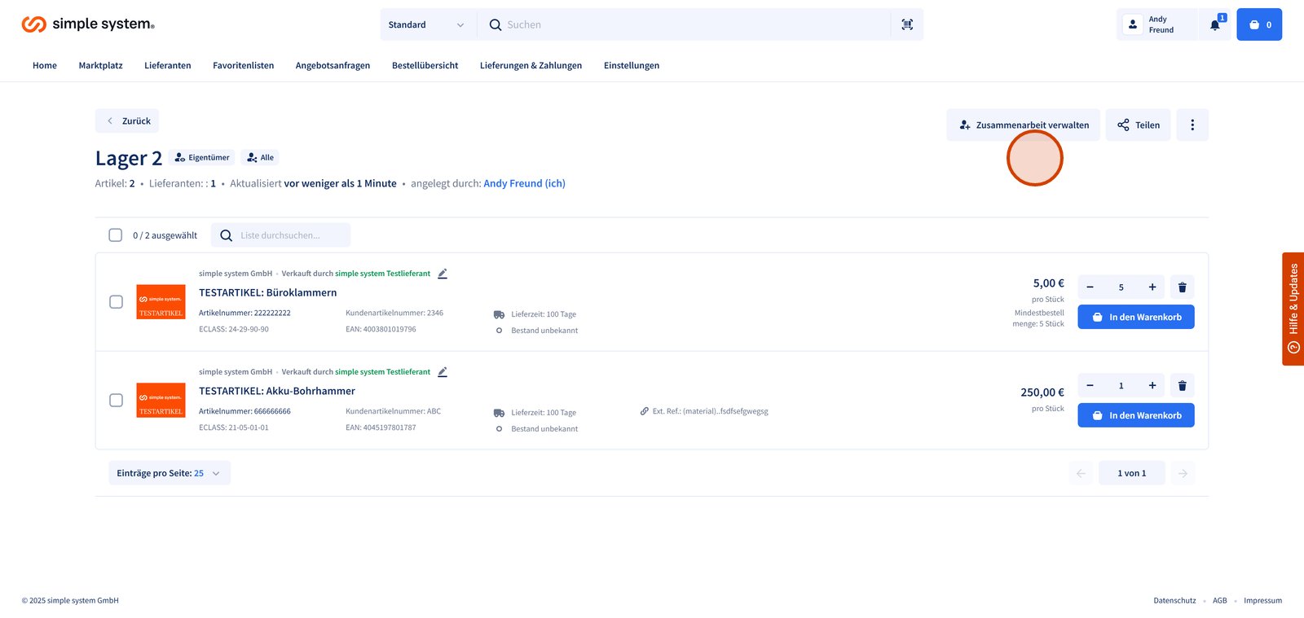Click the barcode scanner icon in search bar

coord(907,24)
